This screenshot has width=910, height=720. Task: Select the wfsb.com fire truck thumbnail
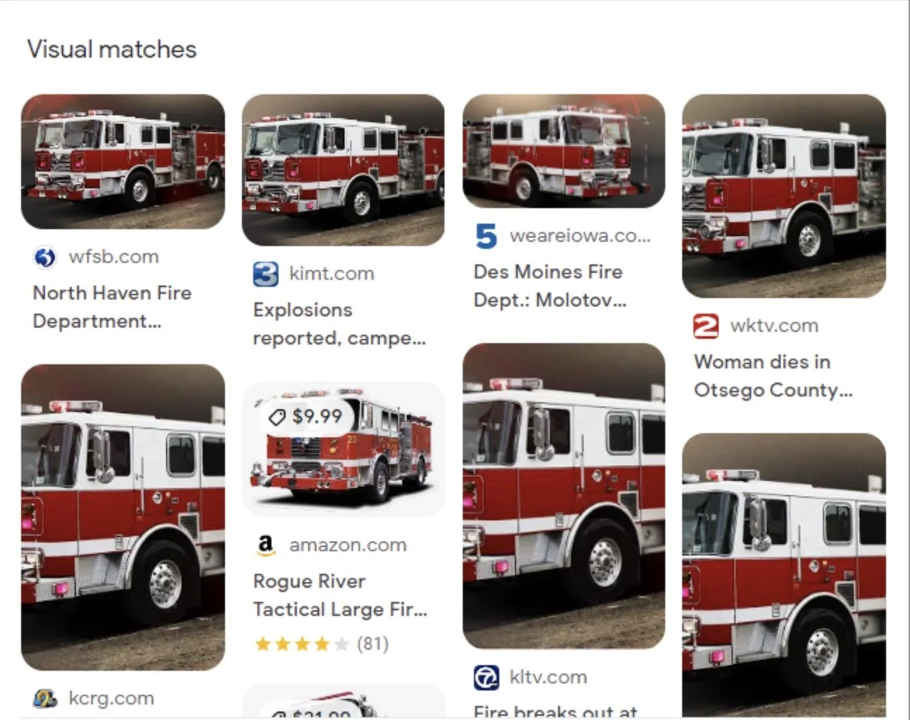coord(123,162)
